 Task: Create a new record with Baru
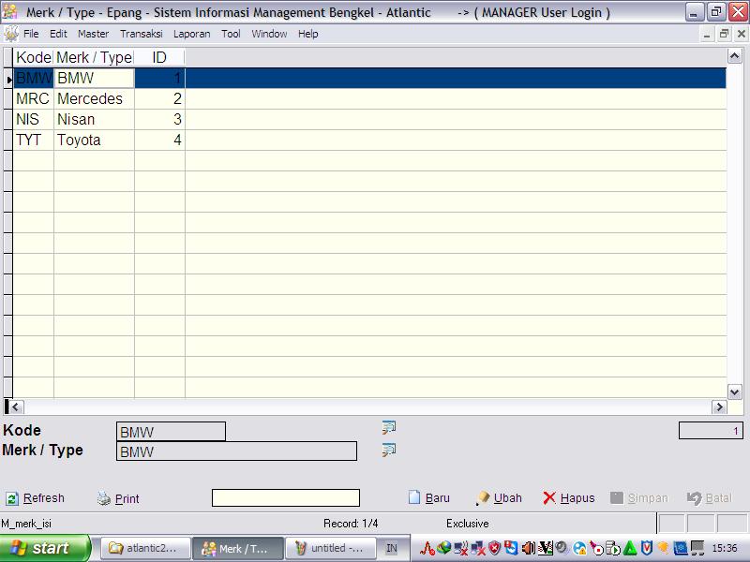click(x=429, y=498)
